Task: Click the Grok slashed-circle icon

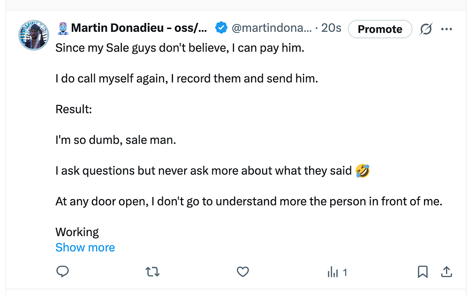Action: 426,29
